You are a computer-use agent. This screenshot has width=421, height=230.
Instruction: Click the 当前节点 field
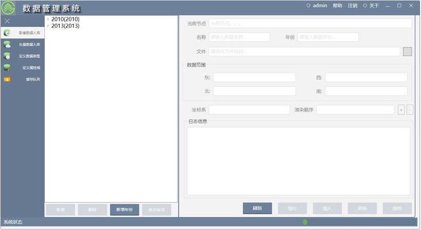310,23
